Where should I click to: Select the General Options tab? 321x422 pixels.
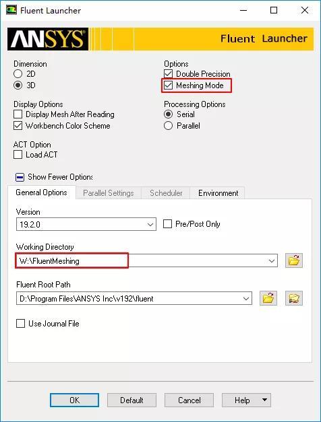click(x=41, y=192)
